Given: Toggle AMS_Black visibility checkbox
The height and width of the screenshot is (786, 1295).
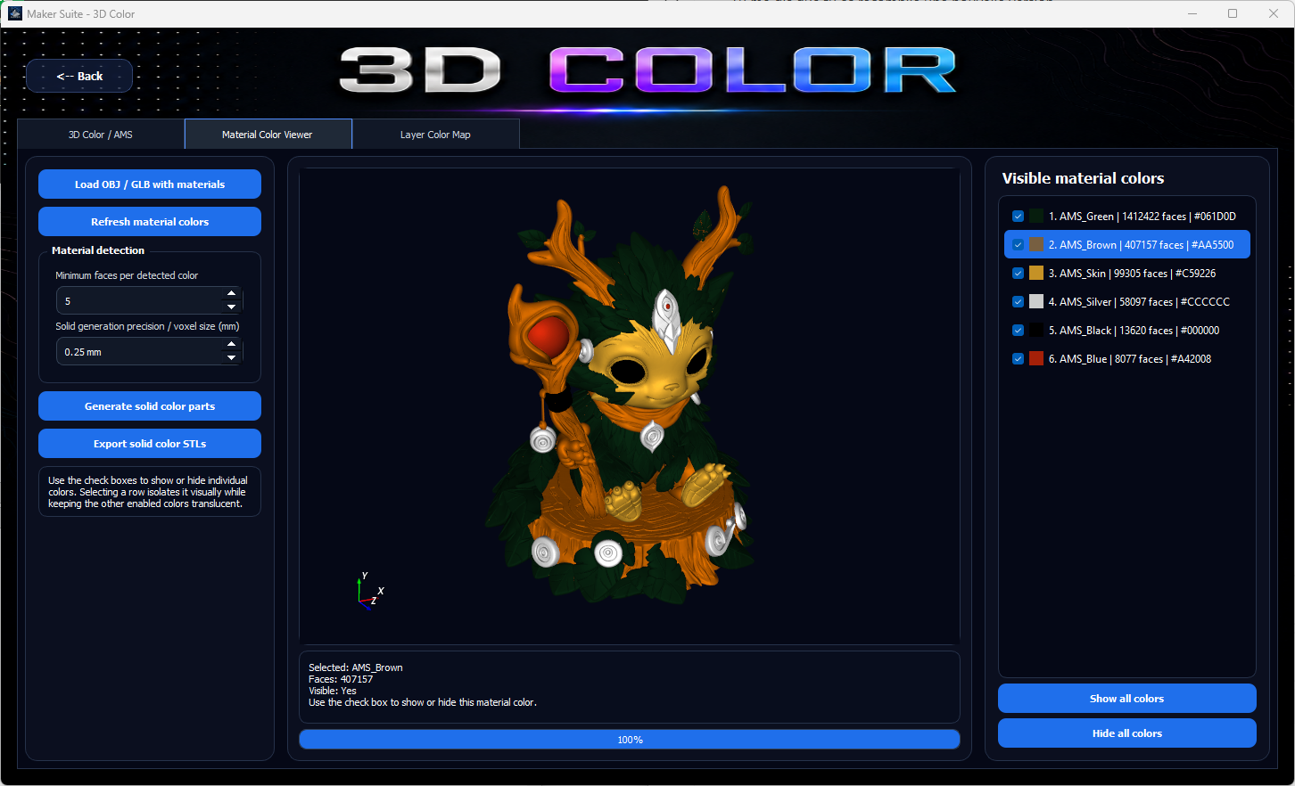Looking at the screenshot, I should click(1018, 331).
